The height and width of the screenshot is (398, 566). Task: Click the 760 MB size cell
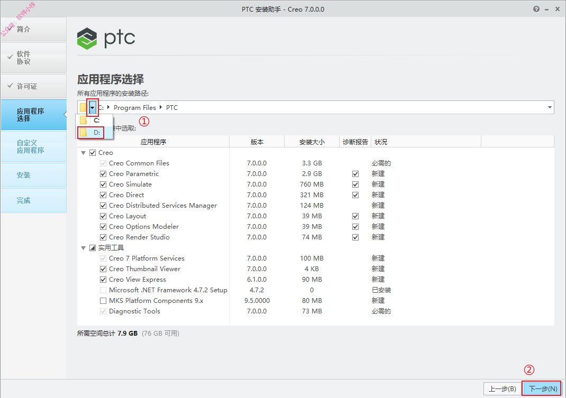coord(312,184)
